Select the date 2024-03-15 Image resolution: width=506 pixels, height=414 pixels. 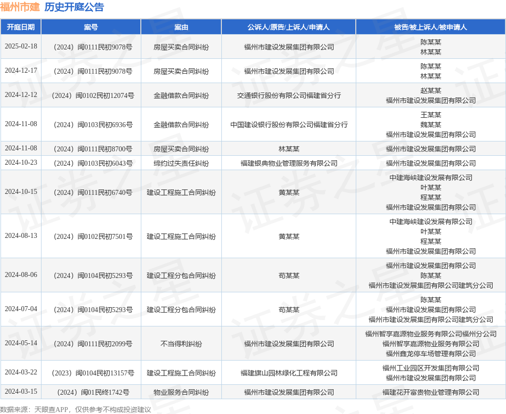[x=21, y=392]
